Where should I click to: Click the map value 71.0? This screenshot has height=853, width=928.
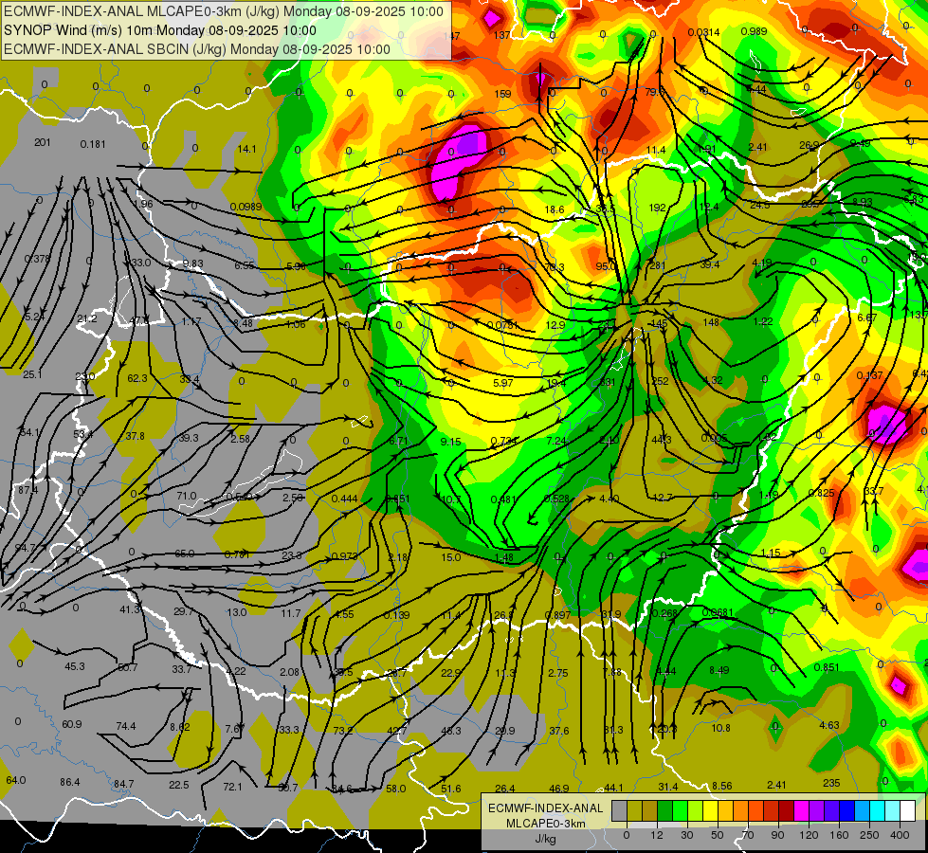tap(187, 496)
